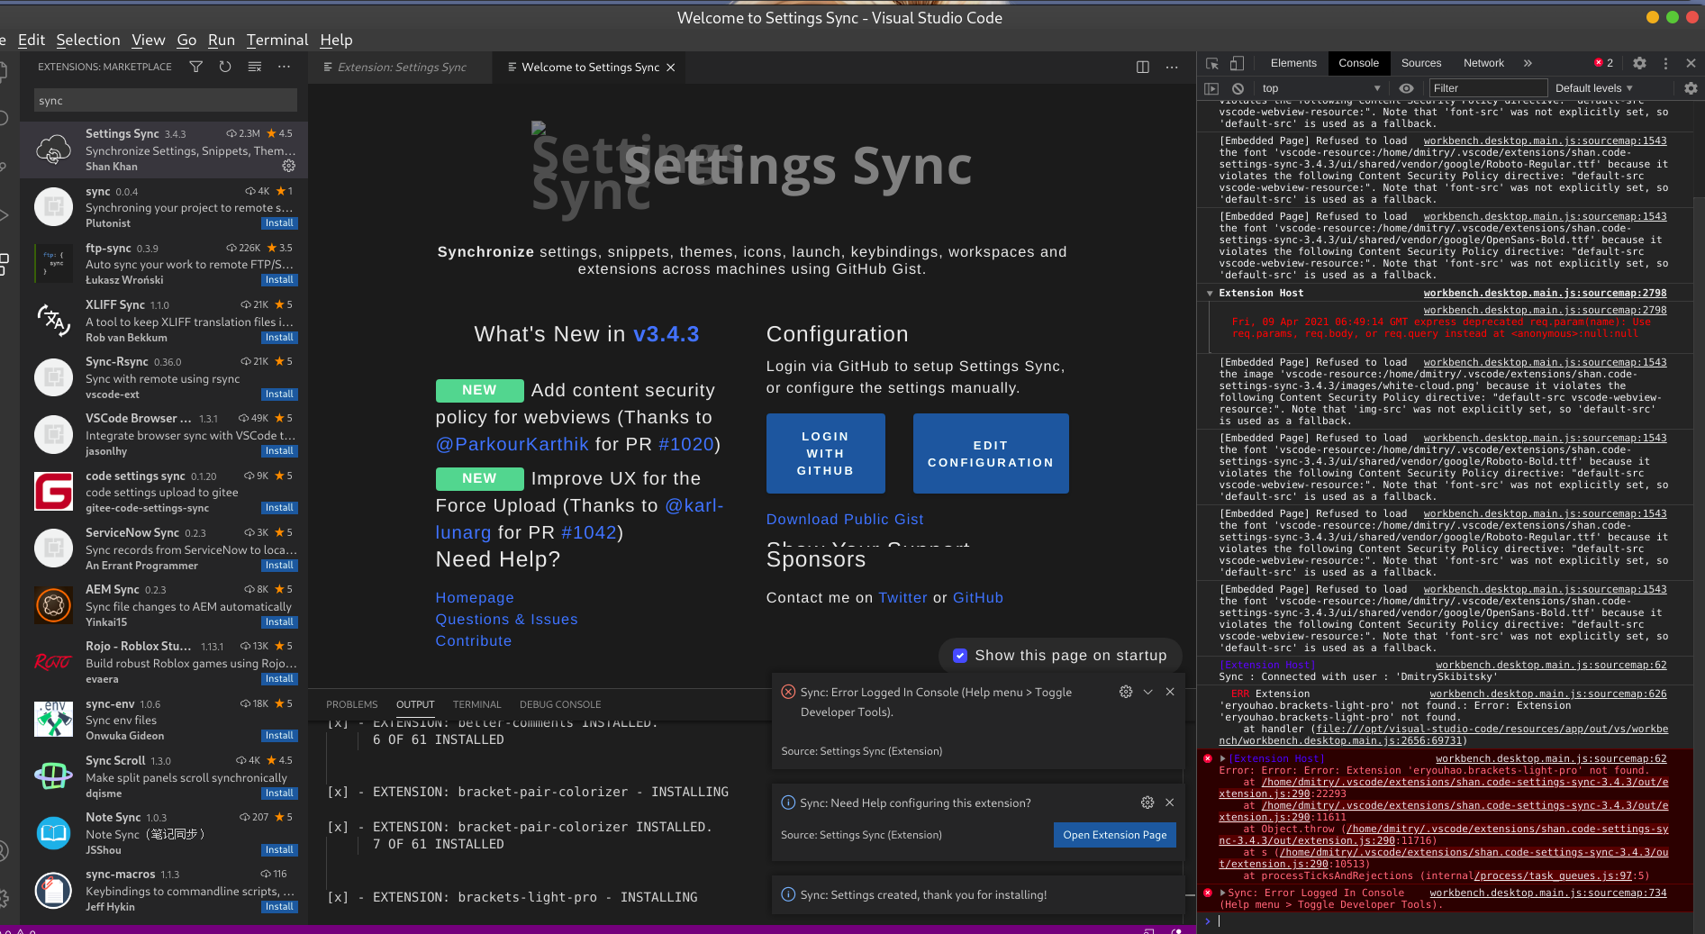
Task: Open Settings Sync manage gear icon
Action: (x=288, y=166)
